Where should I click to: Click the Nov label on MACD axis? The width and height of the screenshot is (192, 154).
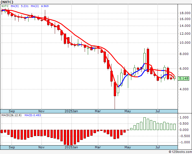point(42,147)
